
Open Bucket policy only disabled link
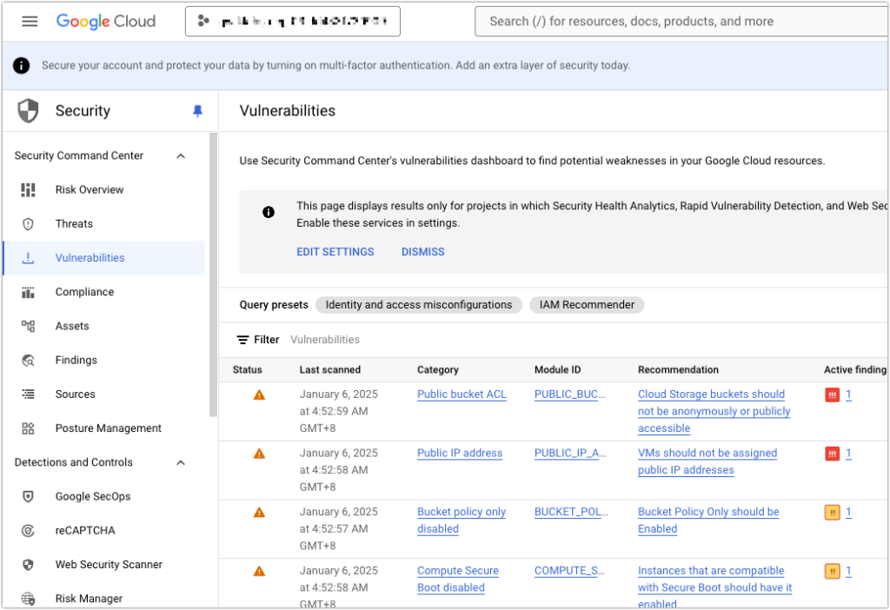(462, 520)
